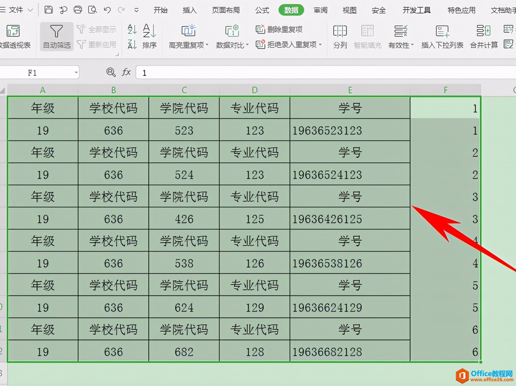Switch to the 视图 tab
The width and height of the screenshot is (516, 386).
point(350,10)
